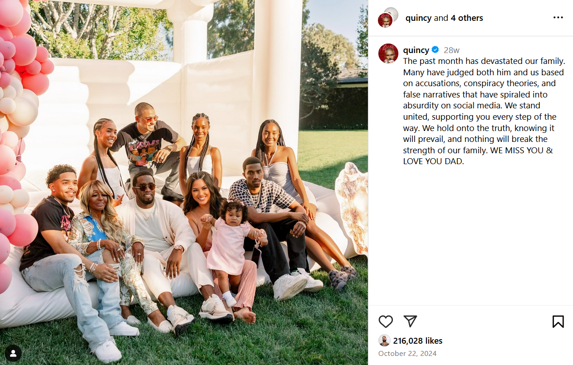This screenshot has width=573, height=365.
Task: Click the October 22, 2024 date
Action: pyautogui.click(x=407, y=353)
